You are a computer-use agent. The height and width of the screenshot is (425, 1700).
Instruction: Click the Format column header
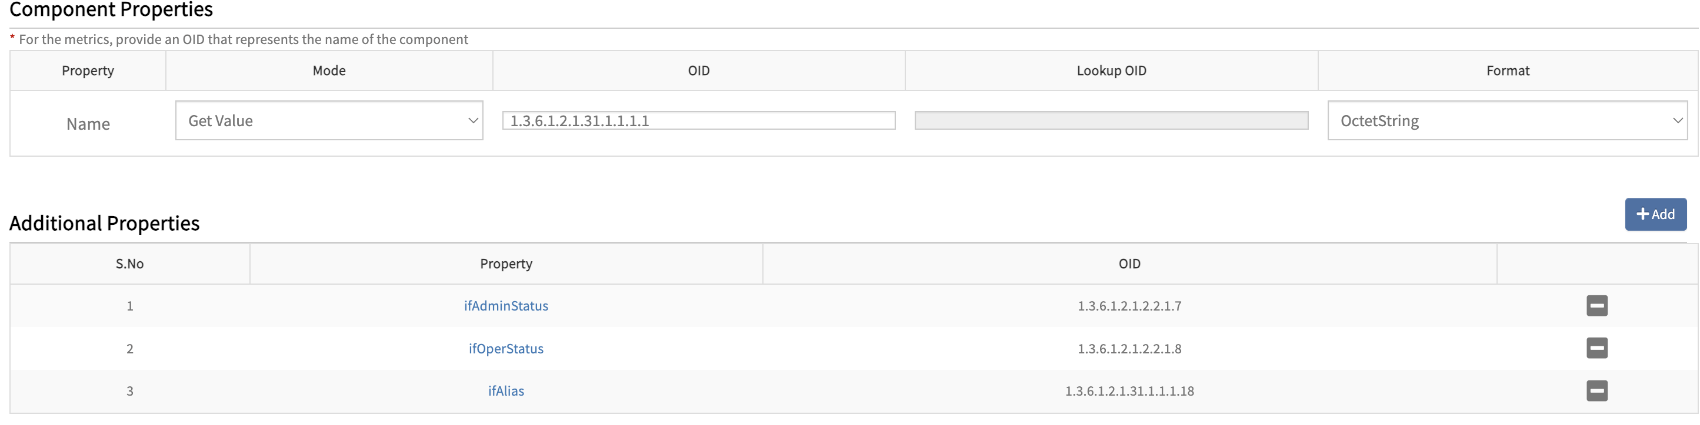coord(1507,70)
